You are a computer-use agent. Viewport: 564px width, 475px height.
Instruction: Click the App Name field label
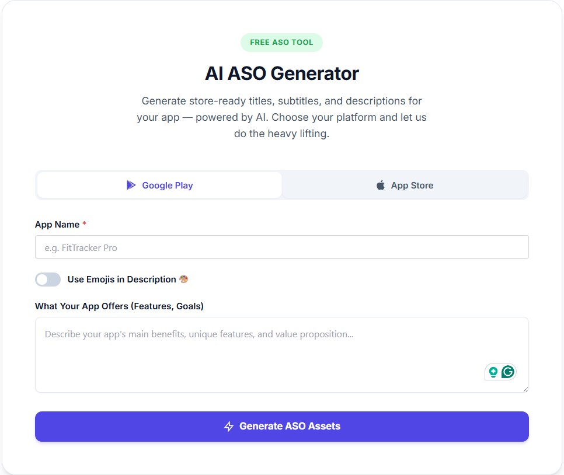pyautogui.click(x=56, y=224)
